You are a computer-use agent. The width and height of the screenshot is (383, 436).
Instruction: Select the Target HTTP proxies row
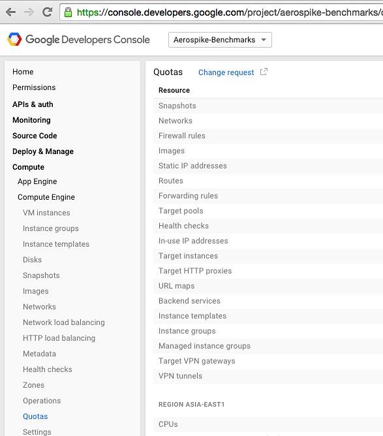pos(268,271)
